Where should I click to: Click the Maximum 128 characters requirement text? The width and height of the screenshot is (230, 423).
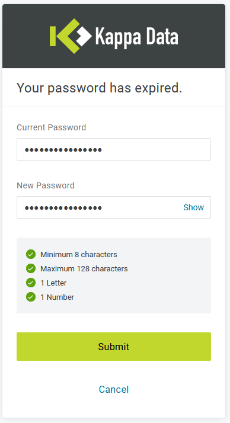click(x=84, y=269)
